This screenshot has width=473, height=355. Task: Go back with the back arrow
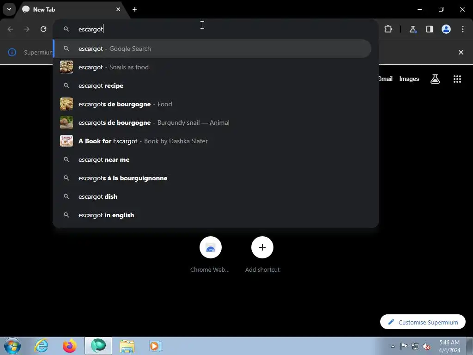click(x=10, y=29)
